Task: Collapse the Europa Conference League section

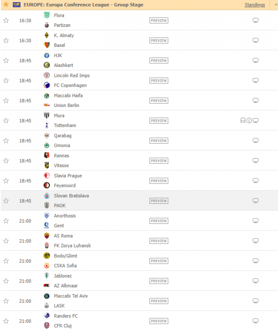Action: [x=276, y=5]
